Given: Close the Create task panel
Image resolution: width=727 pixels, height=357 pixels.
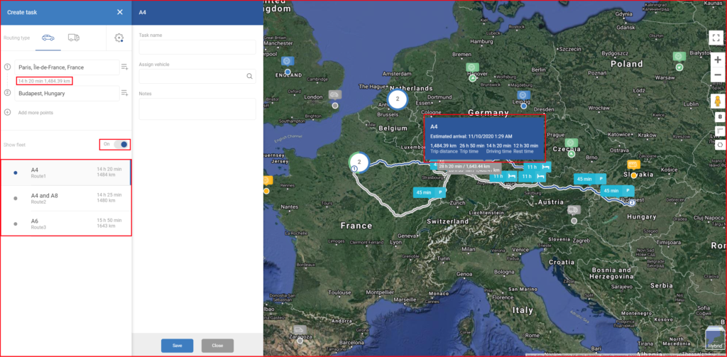Looking at the screenshot, I should [119, 12].
